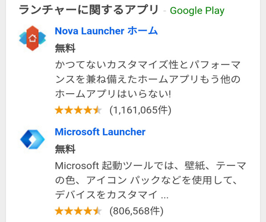Click third star of Microsoft Launcher rating

(78, 210)
